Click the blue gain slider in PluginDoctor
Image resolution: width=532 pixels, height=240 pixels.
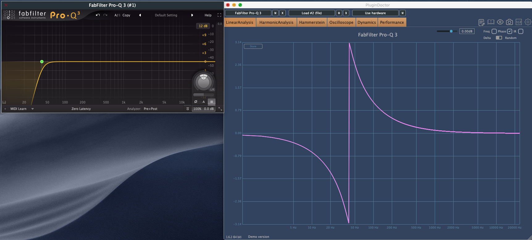[x=447, y=31]
